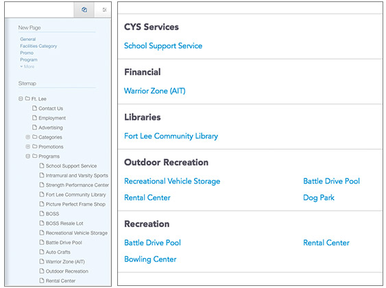This screenshot has width=386, height=288.
Task: Collapse the Ft. Lee tree node
Action: (21, 99)
